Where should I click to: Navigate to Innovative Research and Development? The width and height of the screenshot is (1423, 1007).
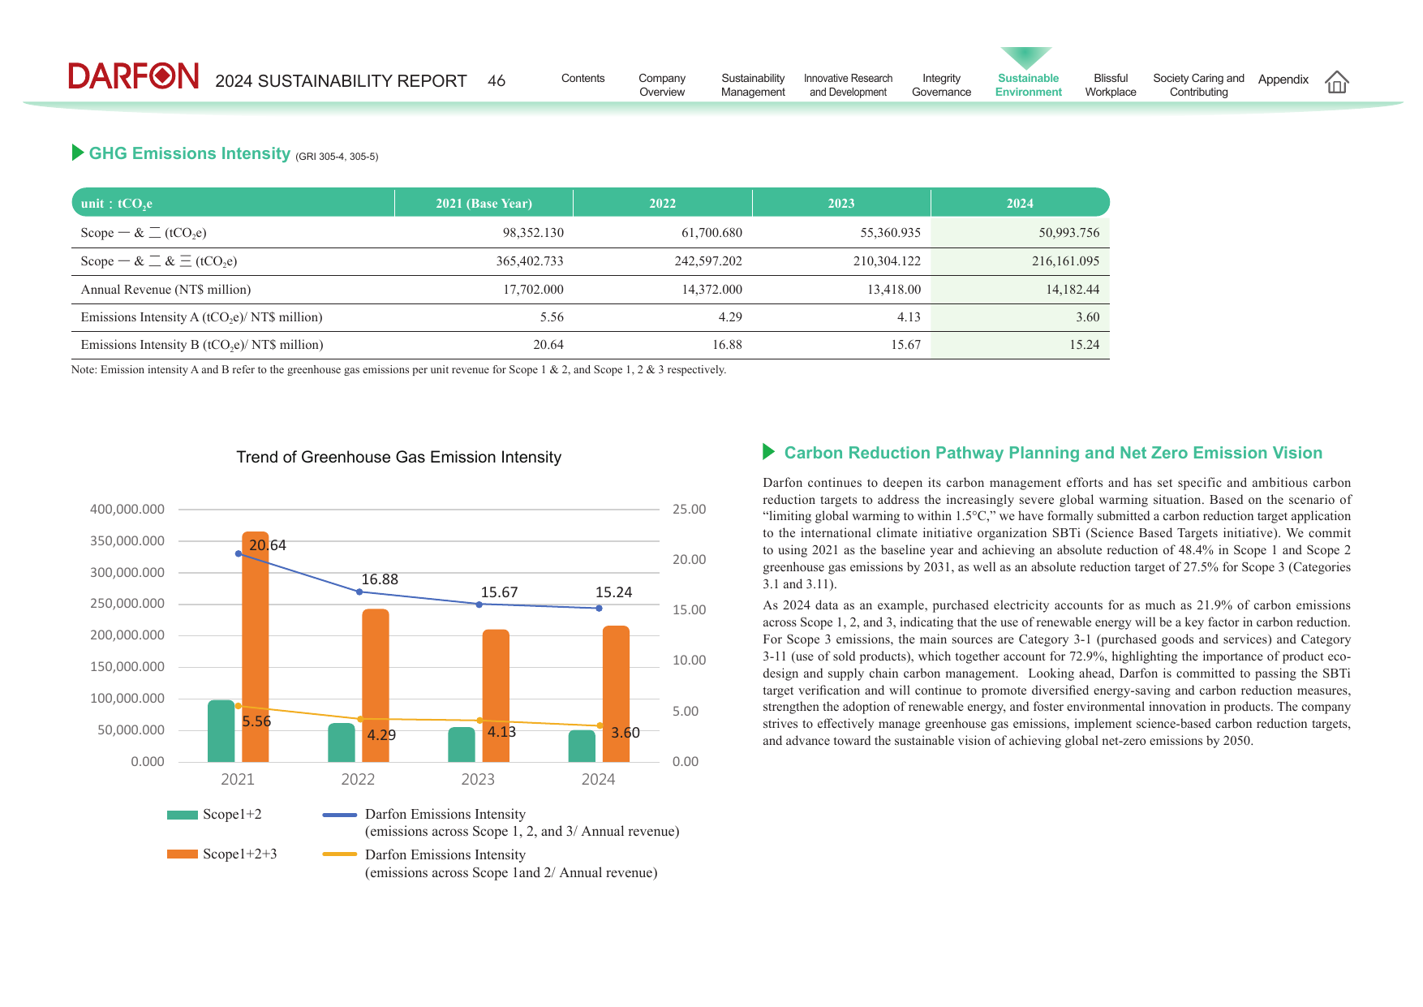coord(848,85)
